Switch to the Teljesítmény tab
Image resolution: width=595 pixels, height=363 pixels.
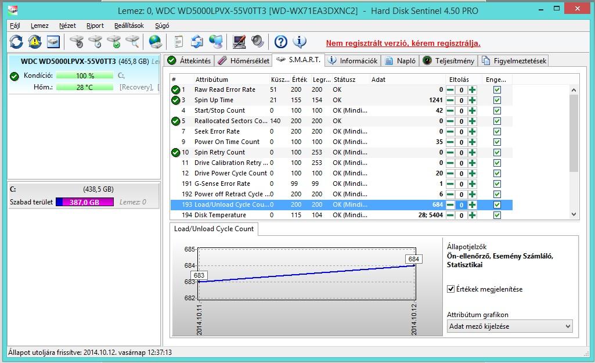coord(448,61)
